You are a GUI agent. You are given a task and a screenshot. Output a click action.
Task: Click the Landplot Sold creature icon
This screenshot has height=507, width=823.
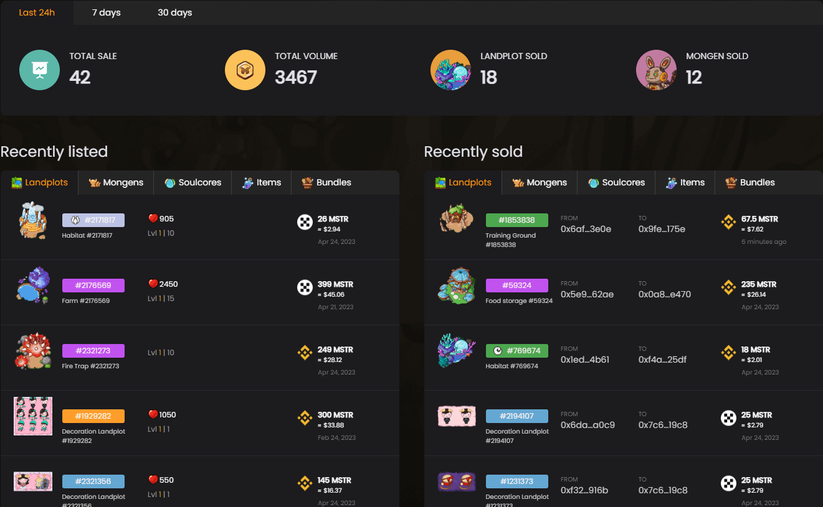click(x=450, y=70)
